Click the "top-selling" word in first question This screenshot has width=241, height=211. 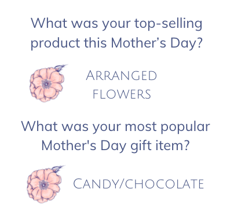coord(169,24)
